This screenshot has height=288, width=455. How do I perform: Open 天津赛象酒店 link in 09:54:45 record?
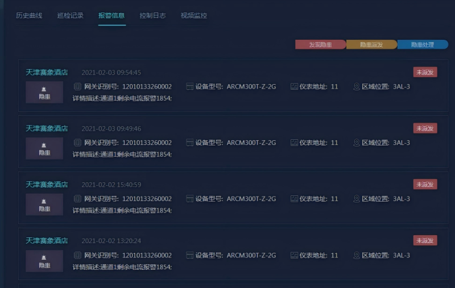click(47, 73)
